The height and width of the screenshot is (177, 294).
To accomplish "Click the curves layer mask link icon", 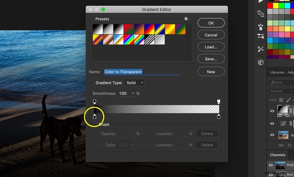I will point(291,123).
